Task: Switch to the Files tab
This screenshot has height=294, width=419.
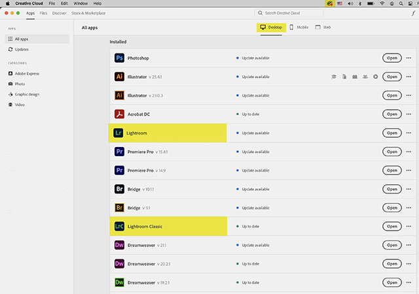Action: (x=43, y=13)
